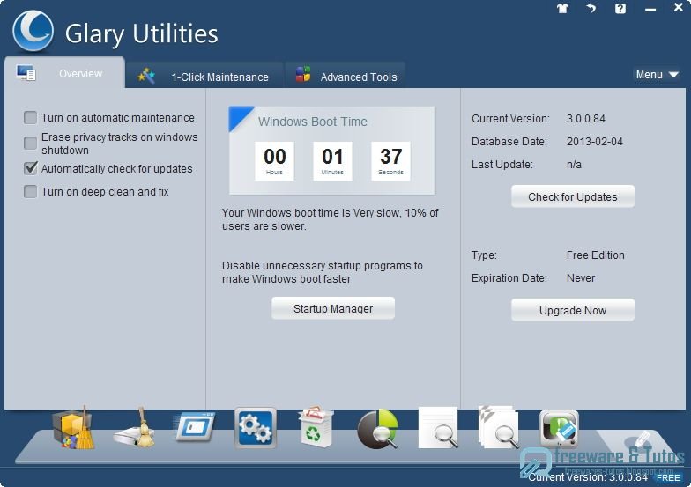Click the Expiration Date value Never
The image size is (691, 487).
(580, 278)
